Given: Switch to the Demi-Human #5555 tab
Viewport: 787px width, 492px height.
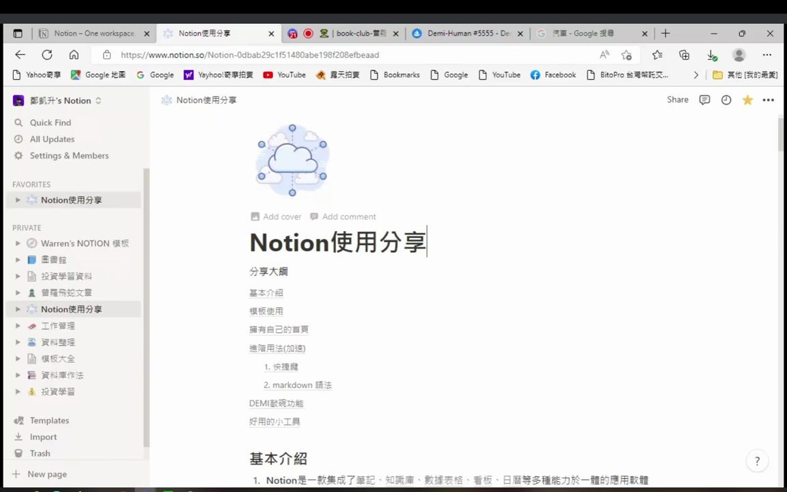Looking at the screenshot, I should tap(468, 33).
